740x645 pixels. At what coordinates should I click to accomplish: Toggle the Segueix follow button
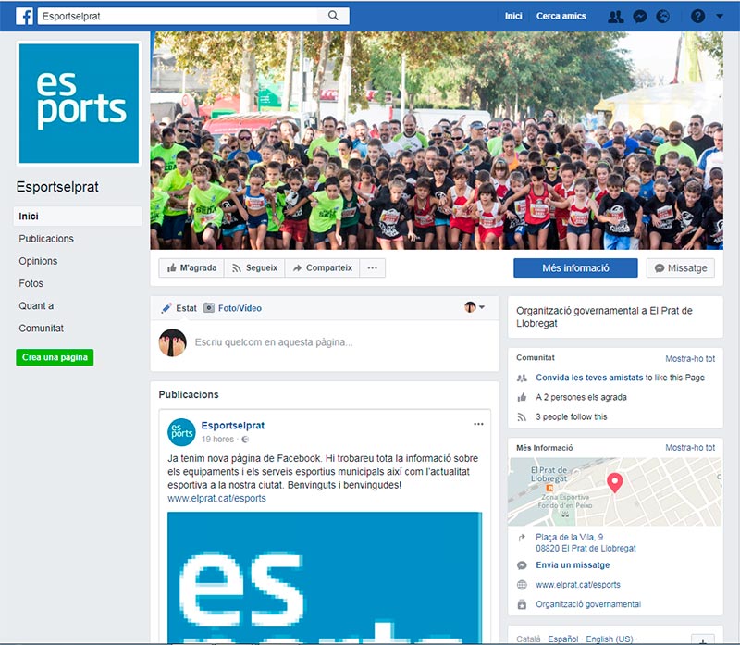click(254, 267)
